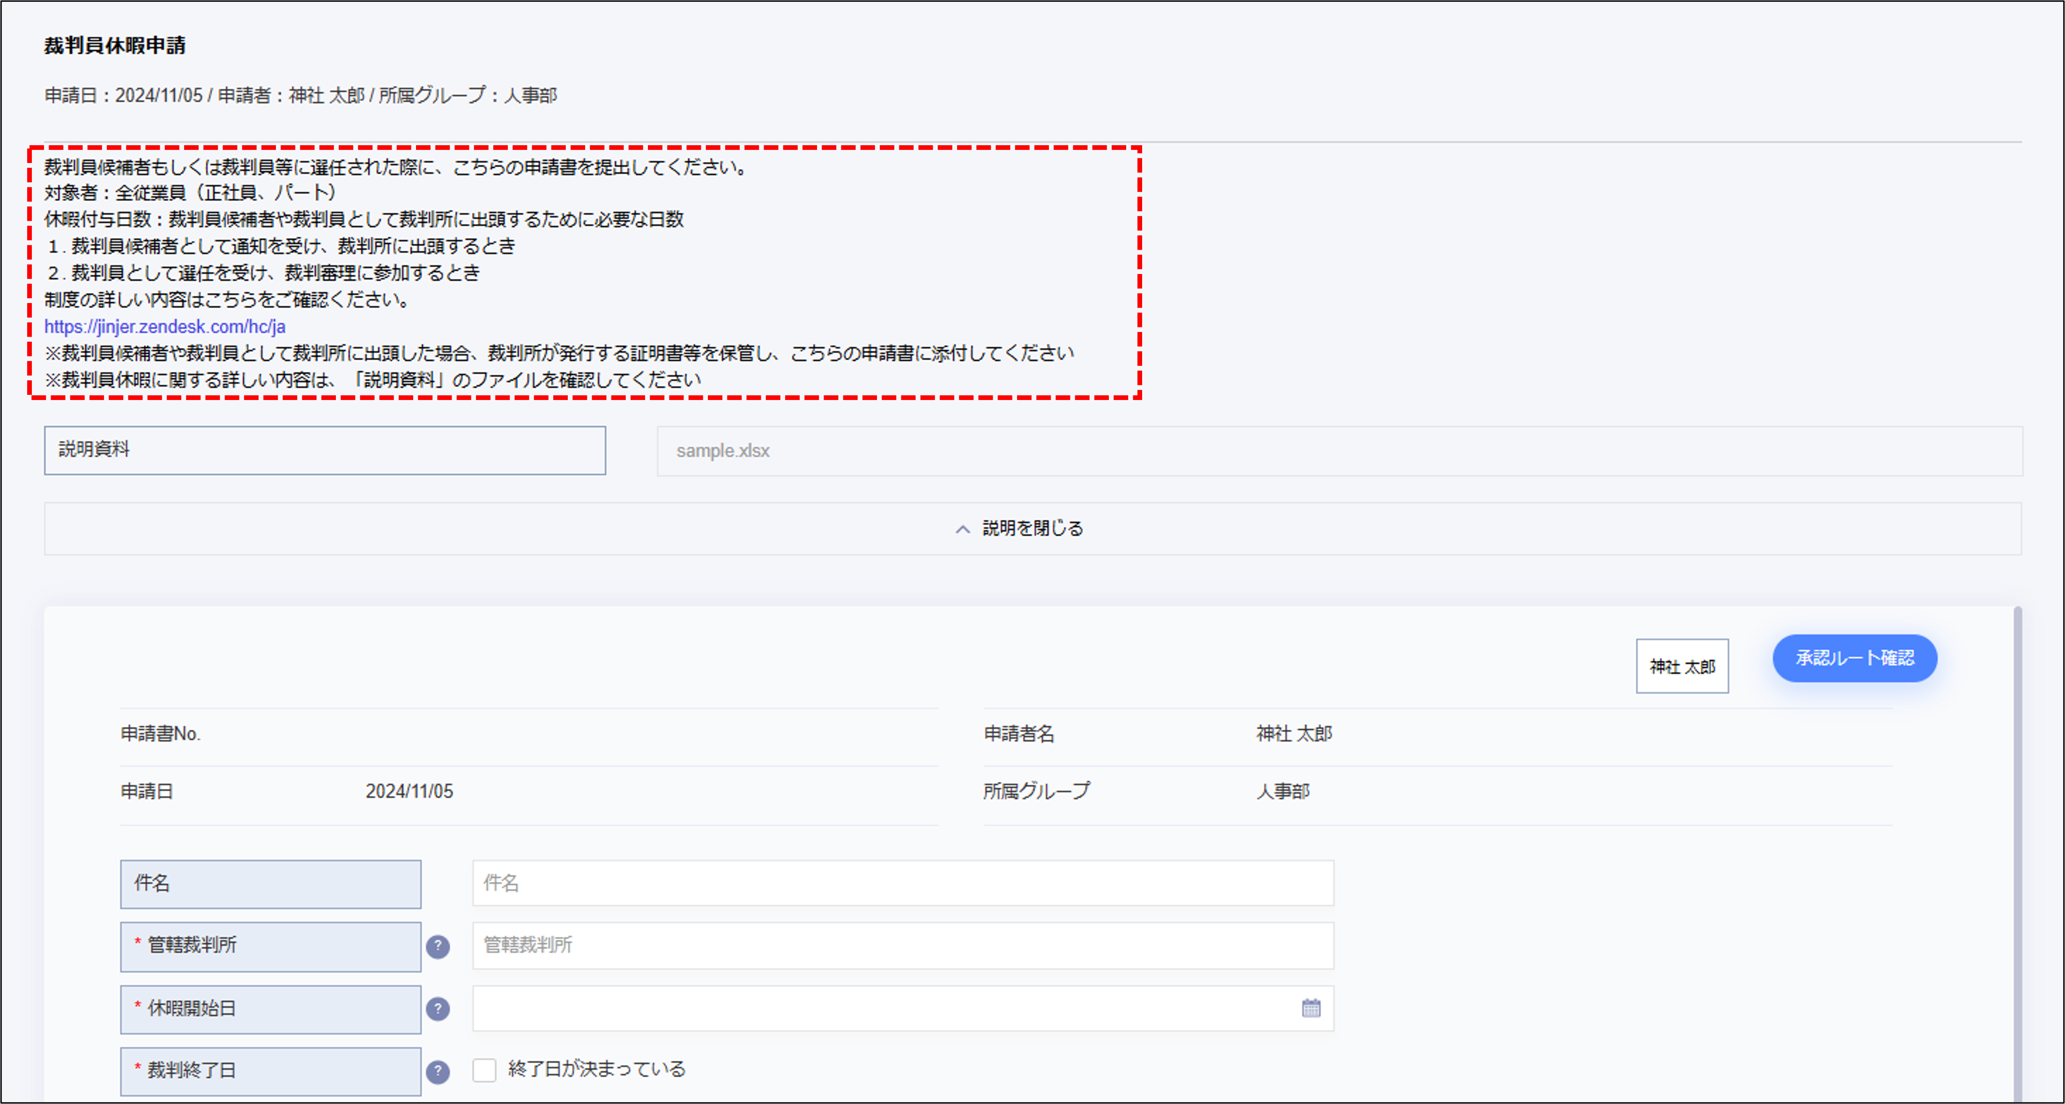Click 裁判終了日 field label
The width and height of the screenshot is (2065, 1104).
[270, 1071]
